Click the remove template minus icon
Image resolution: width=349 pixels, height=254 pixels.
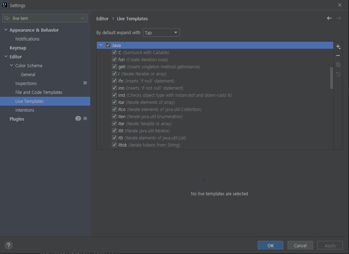(338, 55)
